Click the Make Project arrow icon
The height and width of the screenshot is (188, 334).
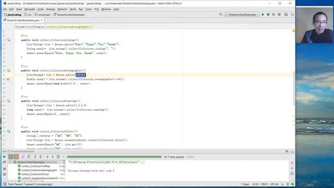tap(221, 15)
